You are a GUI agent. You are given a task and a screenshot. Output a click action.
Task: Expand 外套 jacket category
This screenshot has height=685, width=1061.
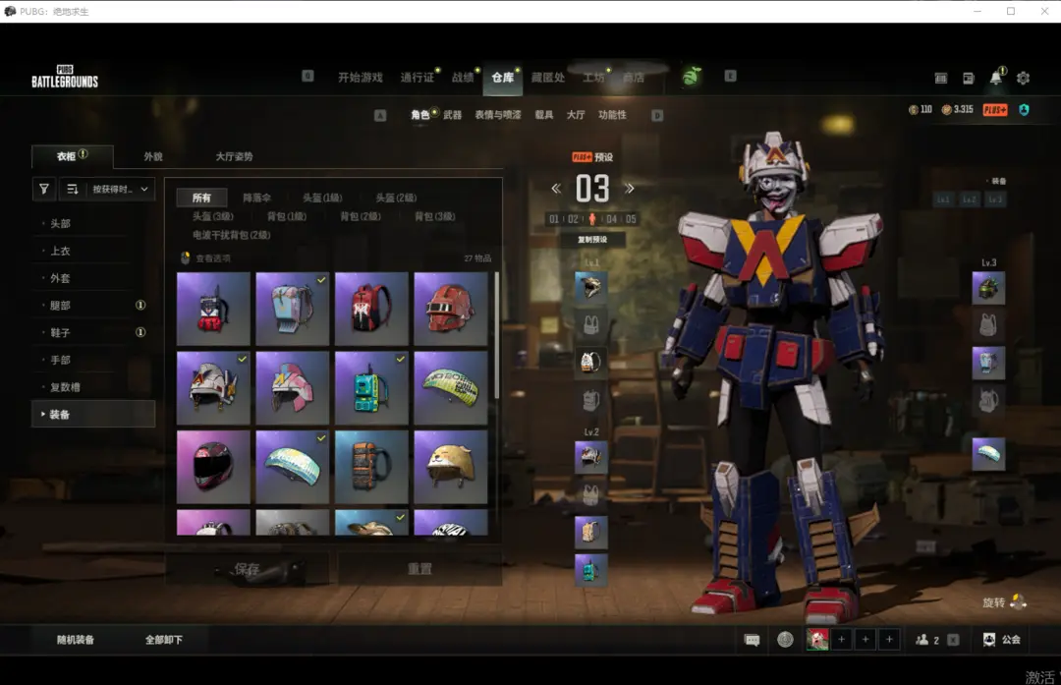93,278
